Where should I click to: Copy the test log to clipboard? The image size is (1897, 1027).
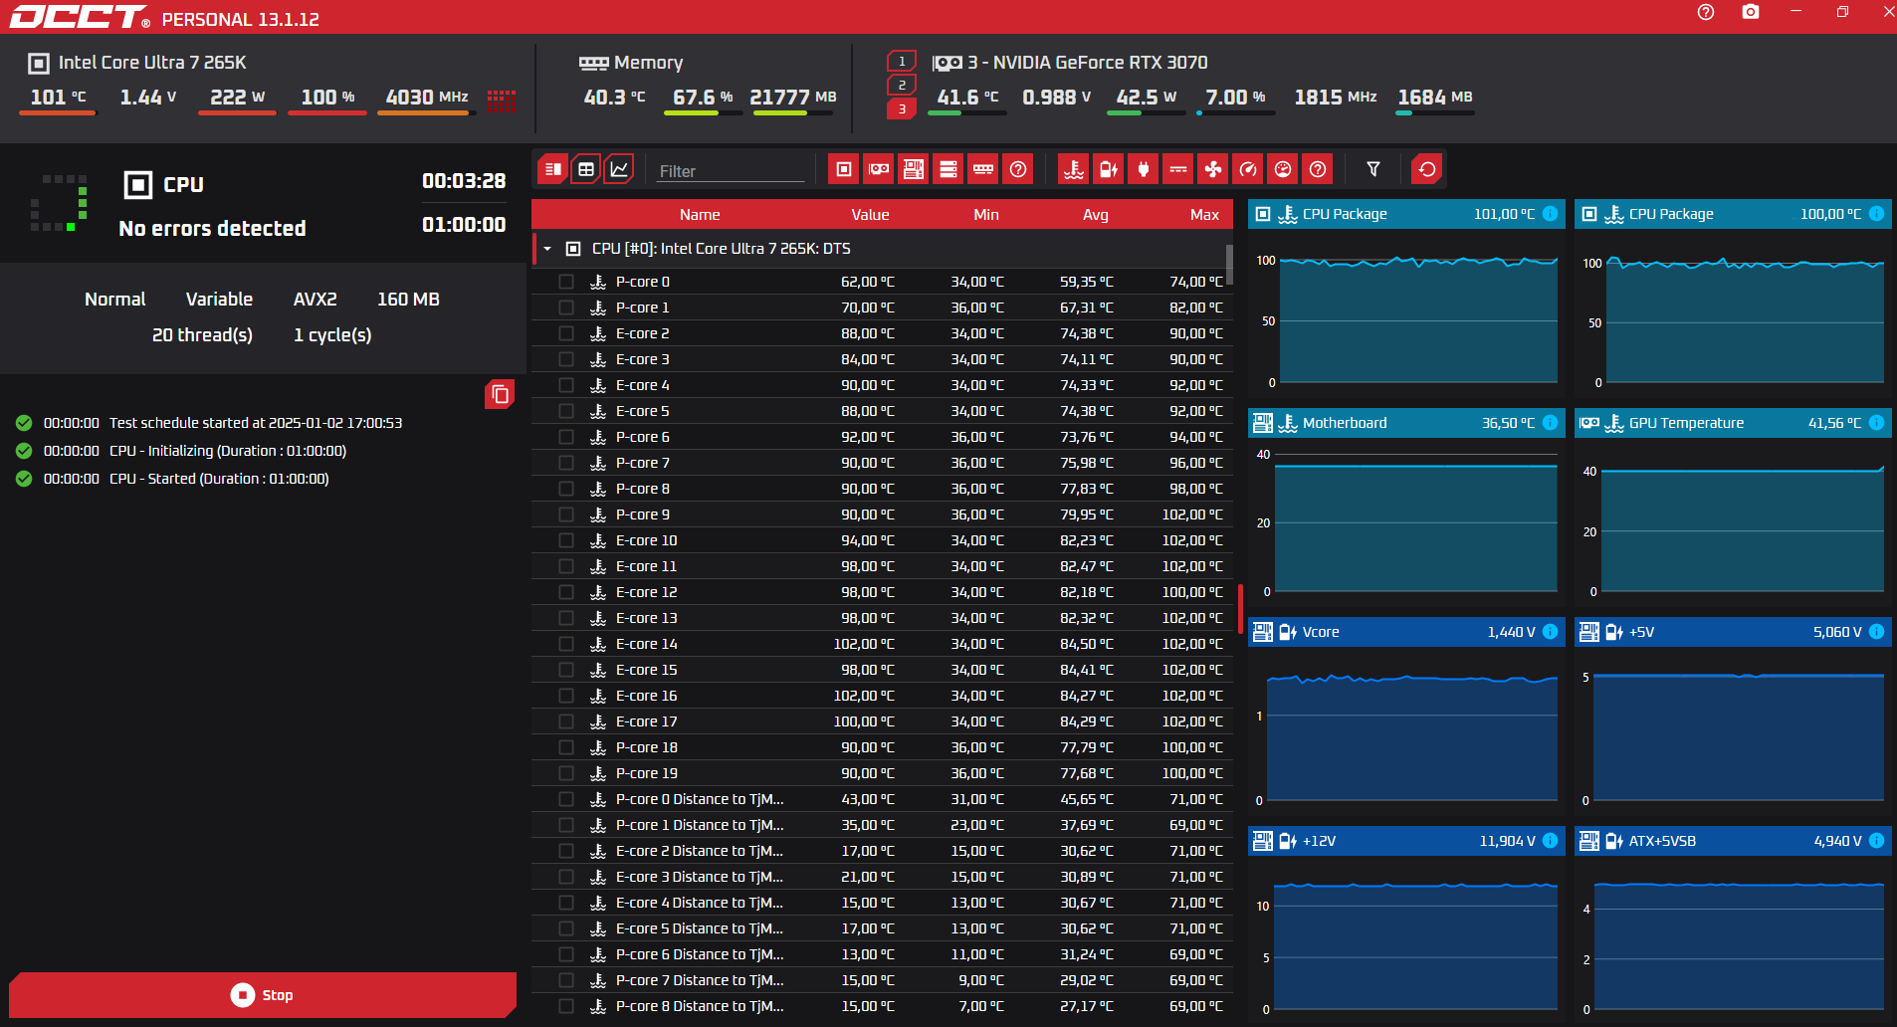pyautogui.click(x=500, y=395)
